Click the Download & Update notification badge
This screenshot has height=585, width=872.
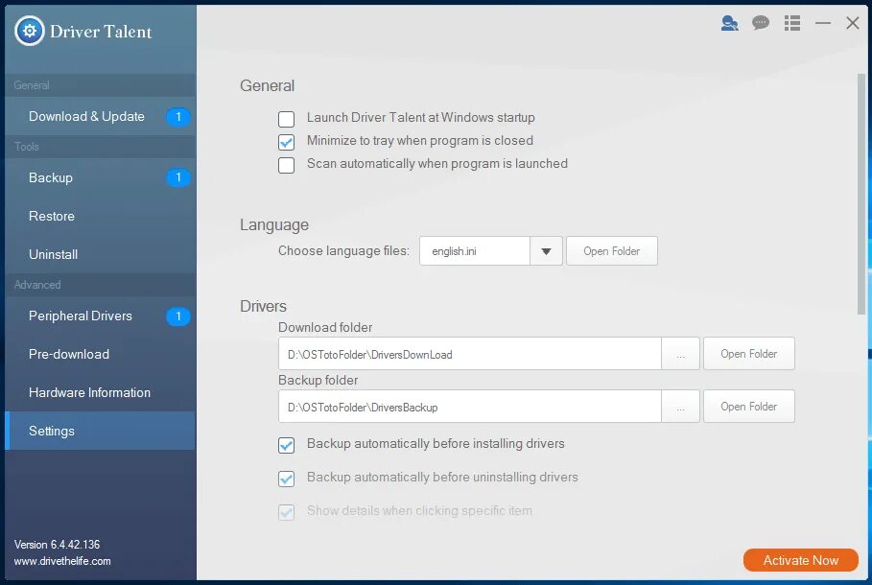pos(178,117)
